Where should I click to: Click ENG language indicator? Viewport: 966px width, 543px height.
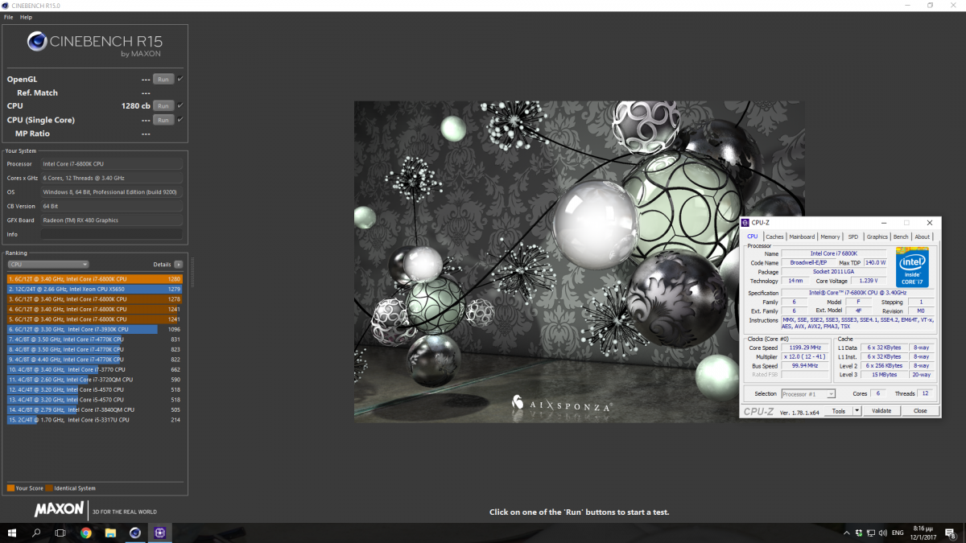[x=898, y=533]
